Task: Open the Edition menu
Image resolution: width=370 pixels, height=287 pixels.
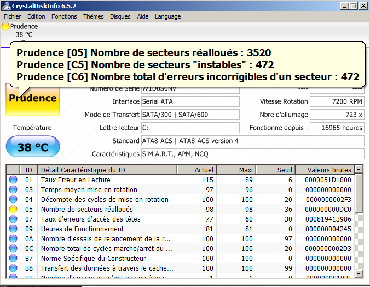Action: (x=36, y=16)
